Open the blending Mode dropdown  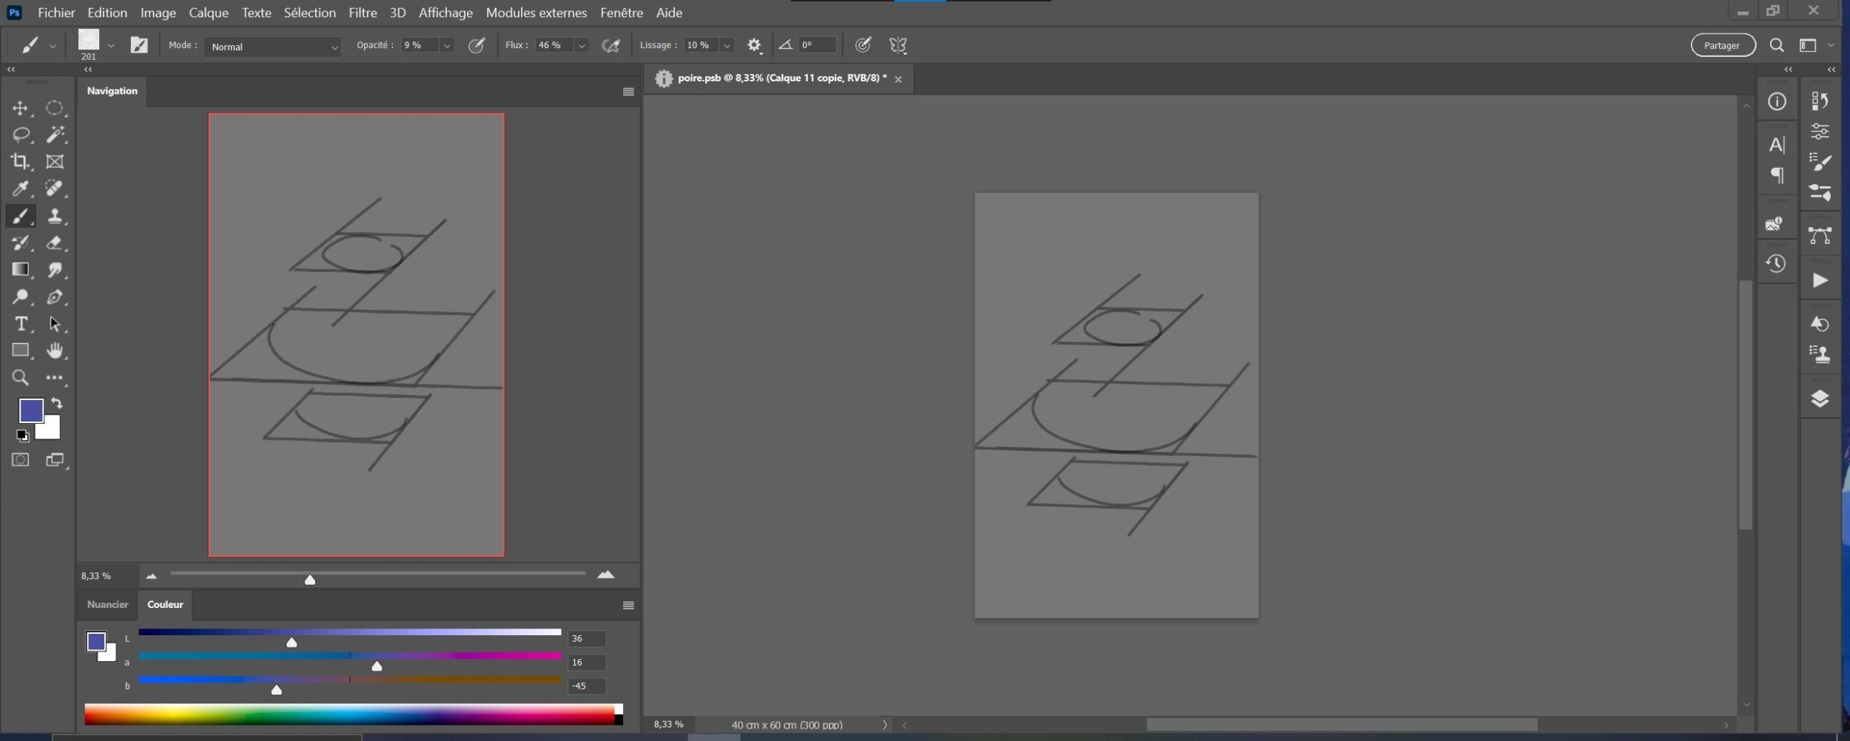tap(272, 47)
